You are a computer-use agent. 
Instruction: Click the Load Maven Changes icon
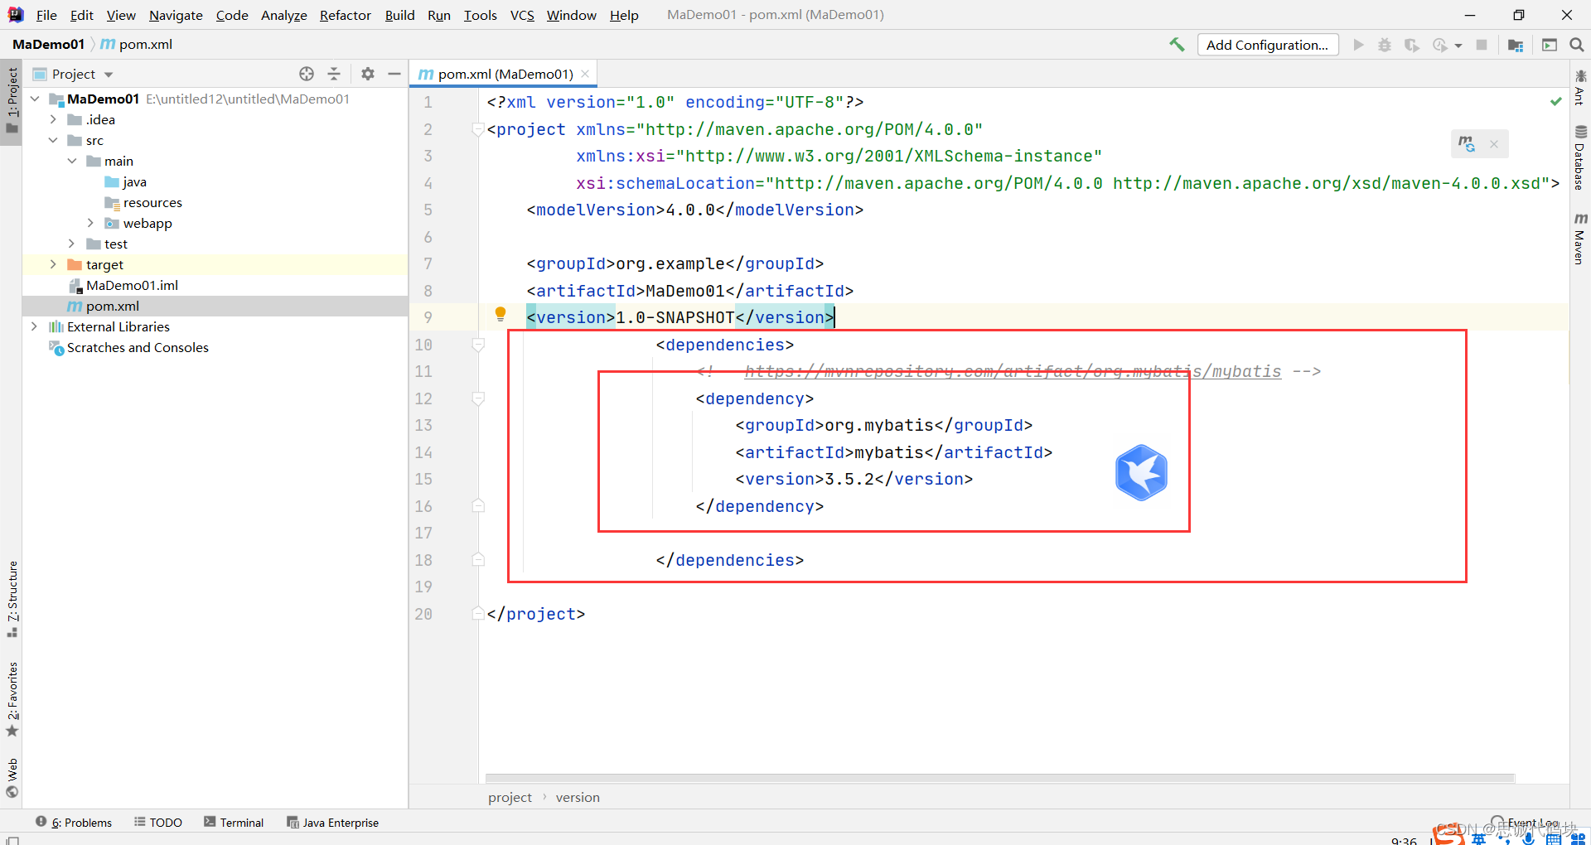[x=1468, y=144]
